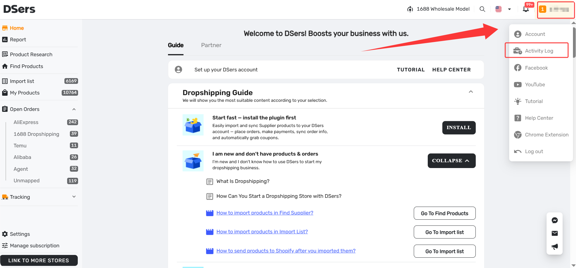
Task: Switch to the Partner tab
Action: (211, 45)
